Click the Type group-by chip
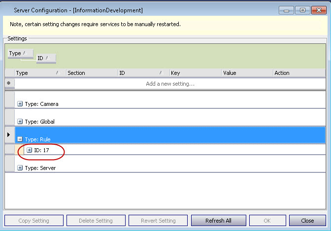The height and width of the screenshot is (231, 331). click(x=20, y=53)
